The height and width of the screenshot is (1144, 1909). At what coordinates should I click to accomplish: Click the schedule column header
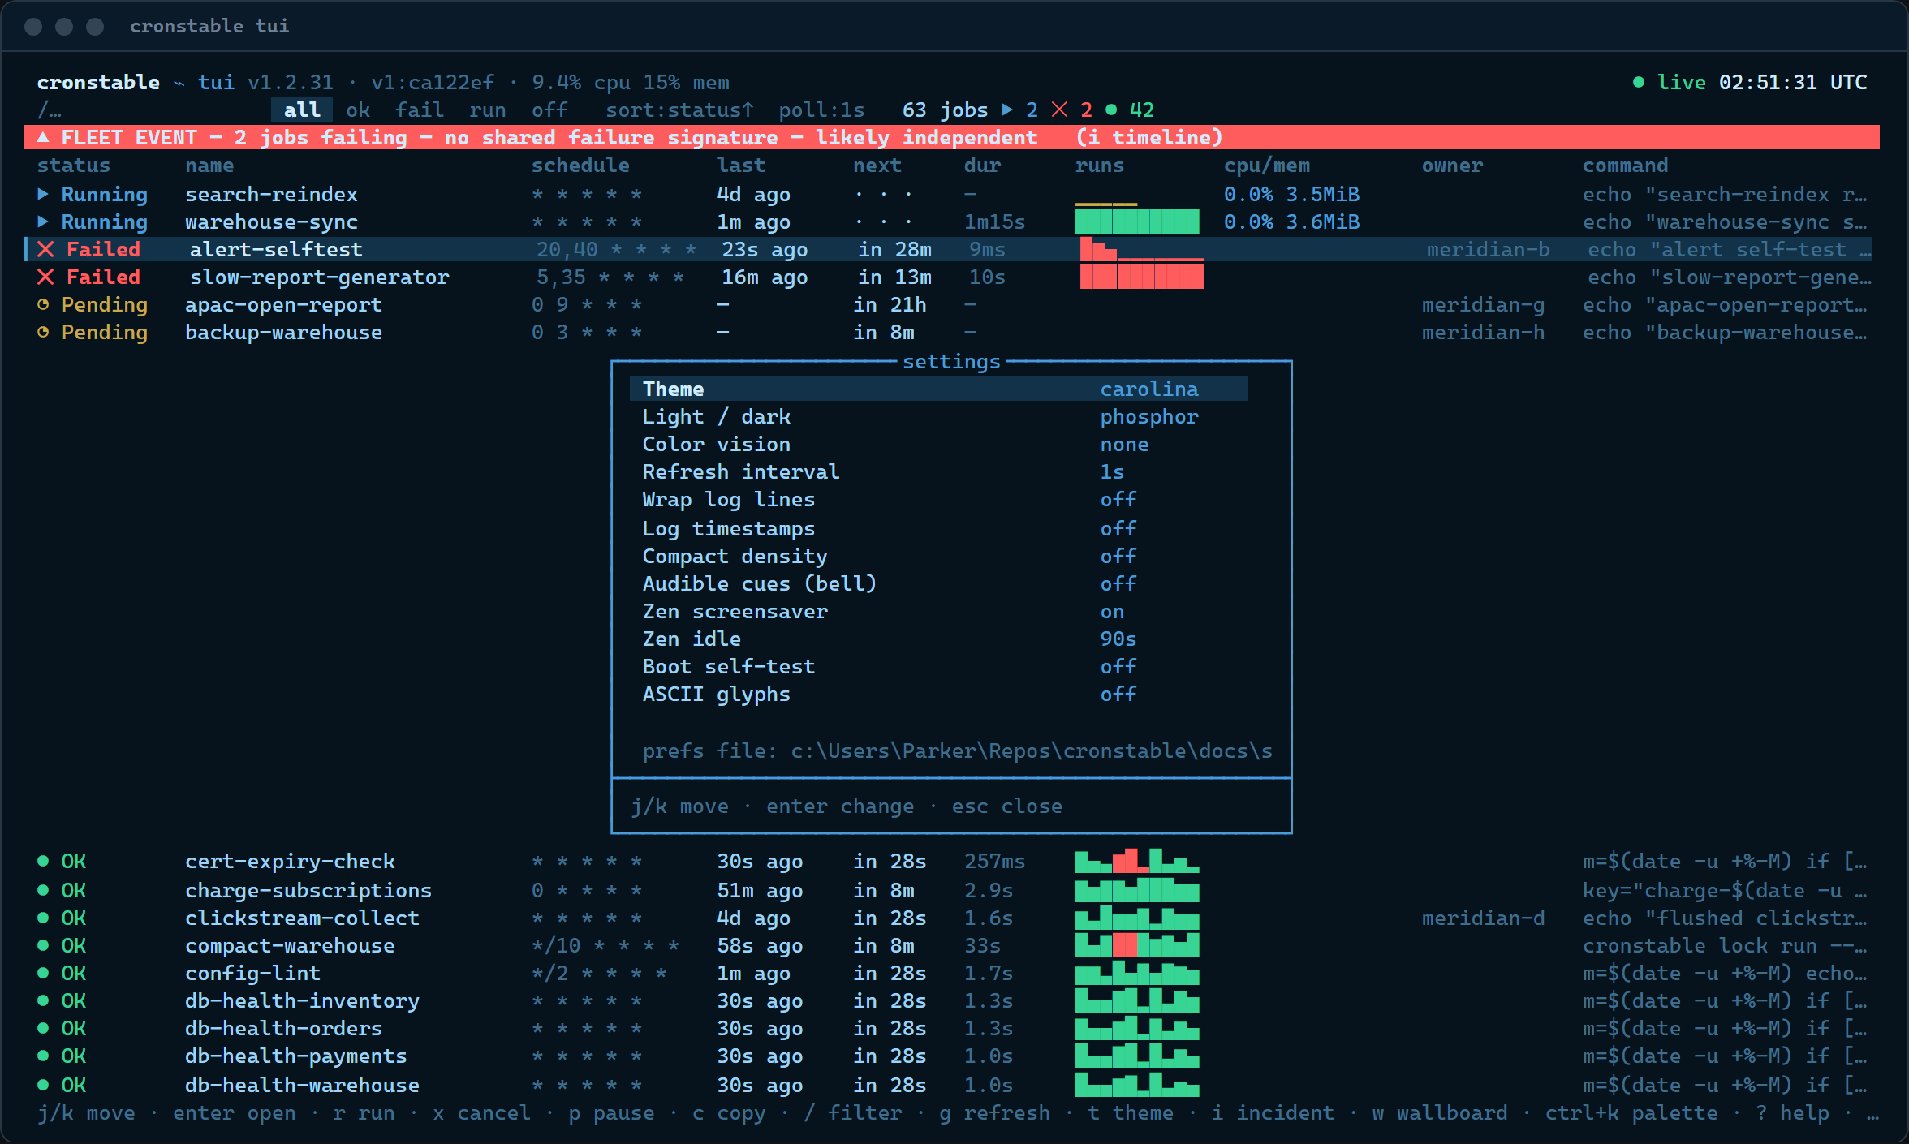tap(580, 165)
